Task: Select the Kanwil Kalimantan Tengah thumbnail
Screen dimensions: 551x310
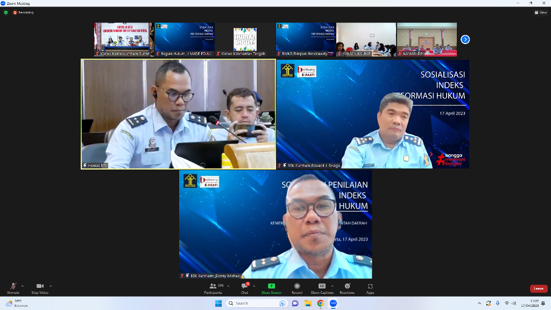Action: pos(245,39)
